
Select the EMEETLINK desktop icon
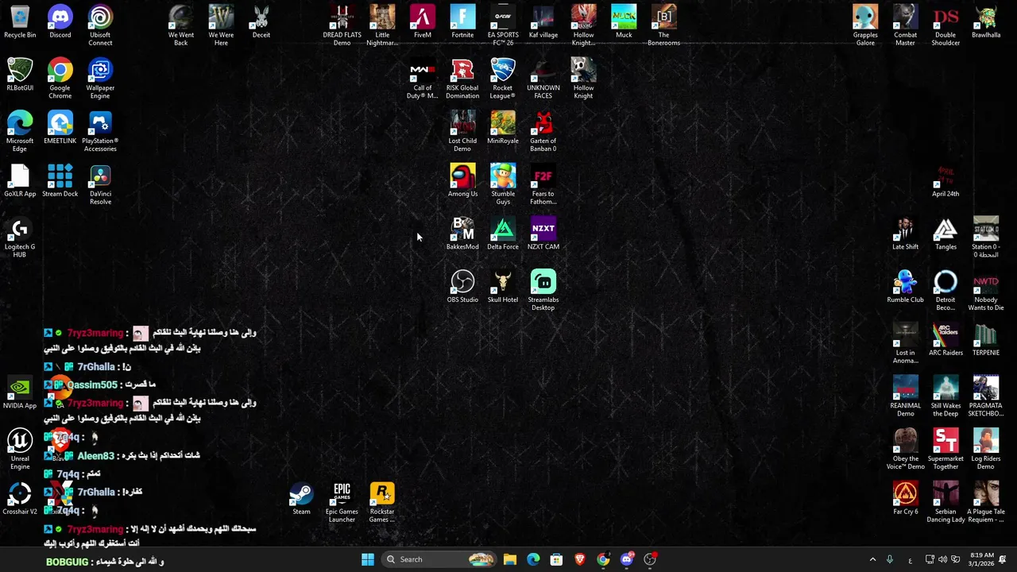[60, 128]
